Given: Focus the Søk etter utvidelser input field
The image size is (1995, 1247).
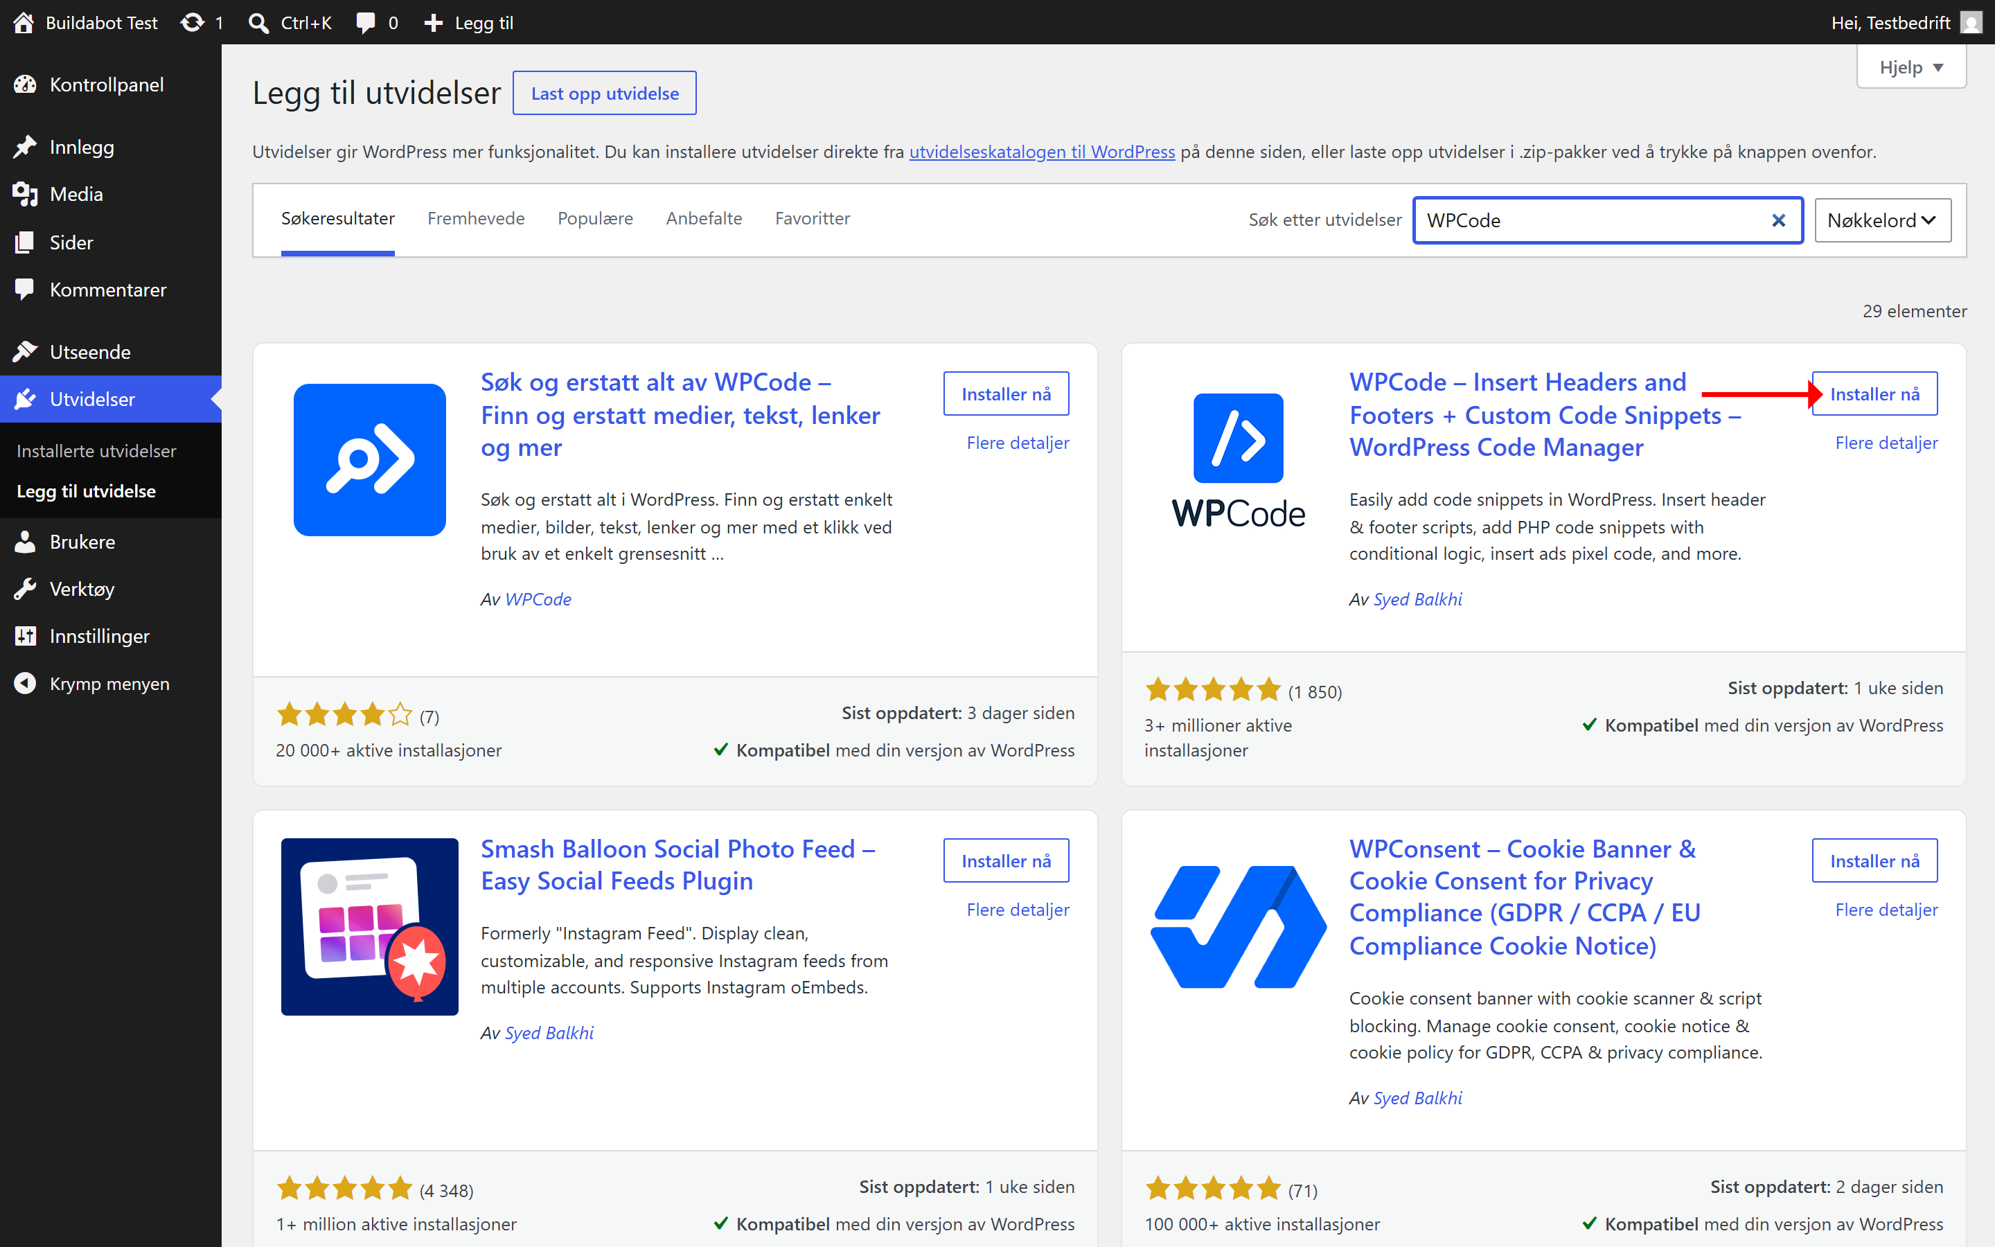Looking at the screenshot, I should pos(1596,220).
